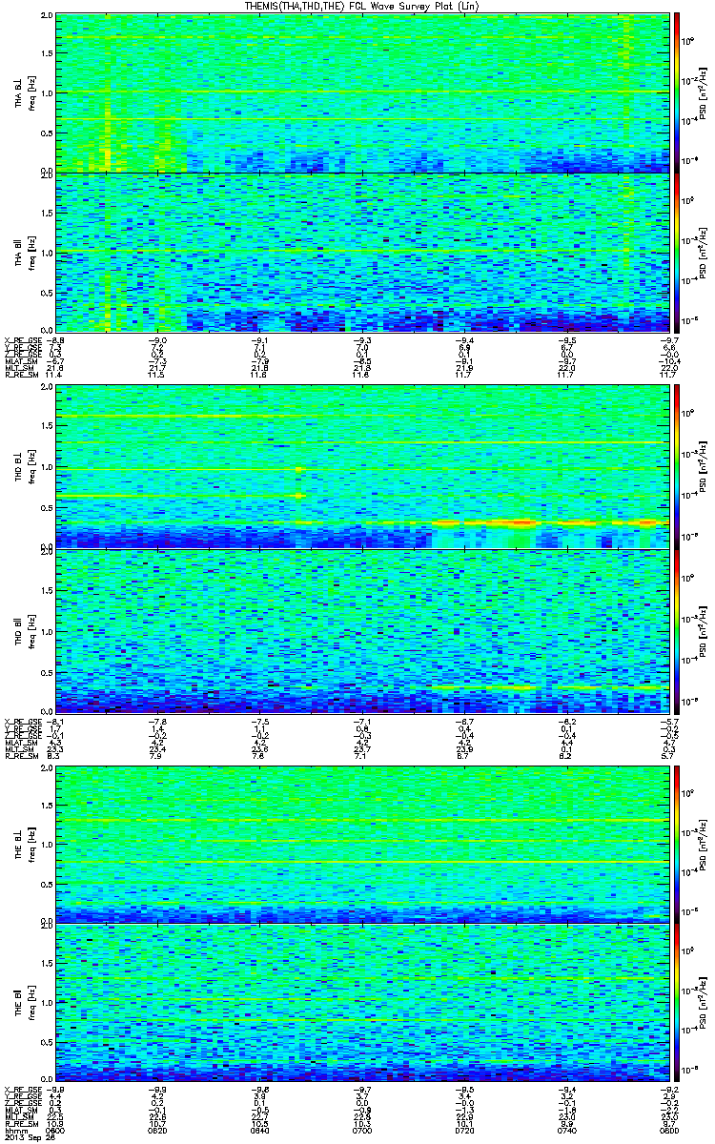This screenshot has height=1144, width=715.
Task: Click the 'THE BII freq [Hz]' axis label
Action: [x=24, y=1001]
